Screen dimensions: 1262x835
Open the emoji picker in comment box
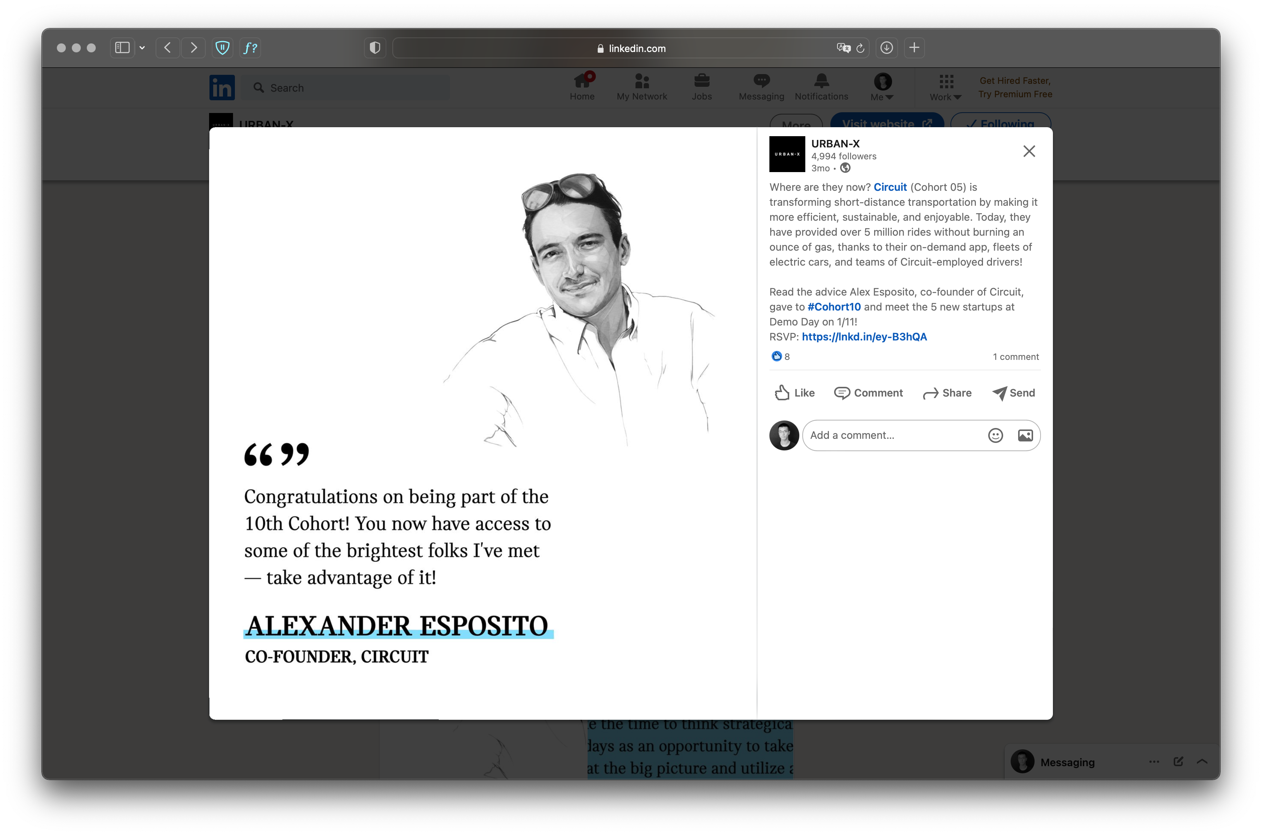point(995,435)
